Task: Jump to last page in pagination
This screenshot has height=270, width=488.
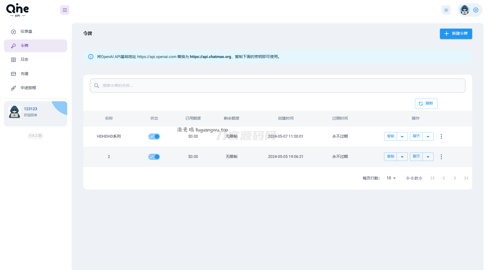Action: pyautogui.click(x=466, y=178)
